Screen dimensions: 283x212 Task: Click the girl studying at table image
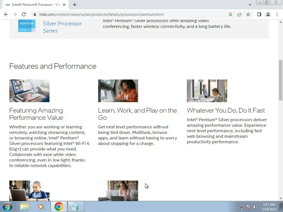pyautogui.click(x=207, y=91)
